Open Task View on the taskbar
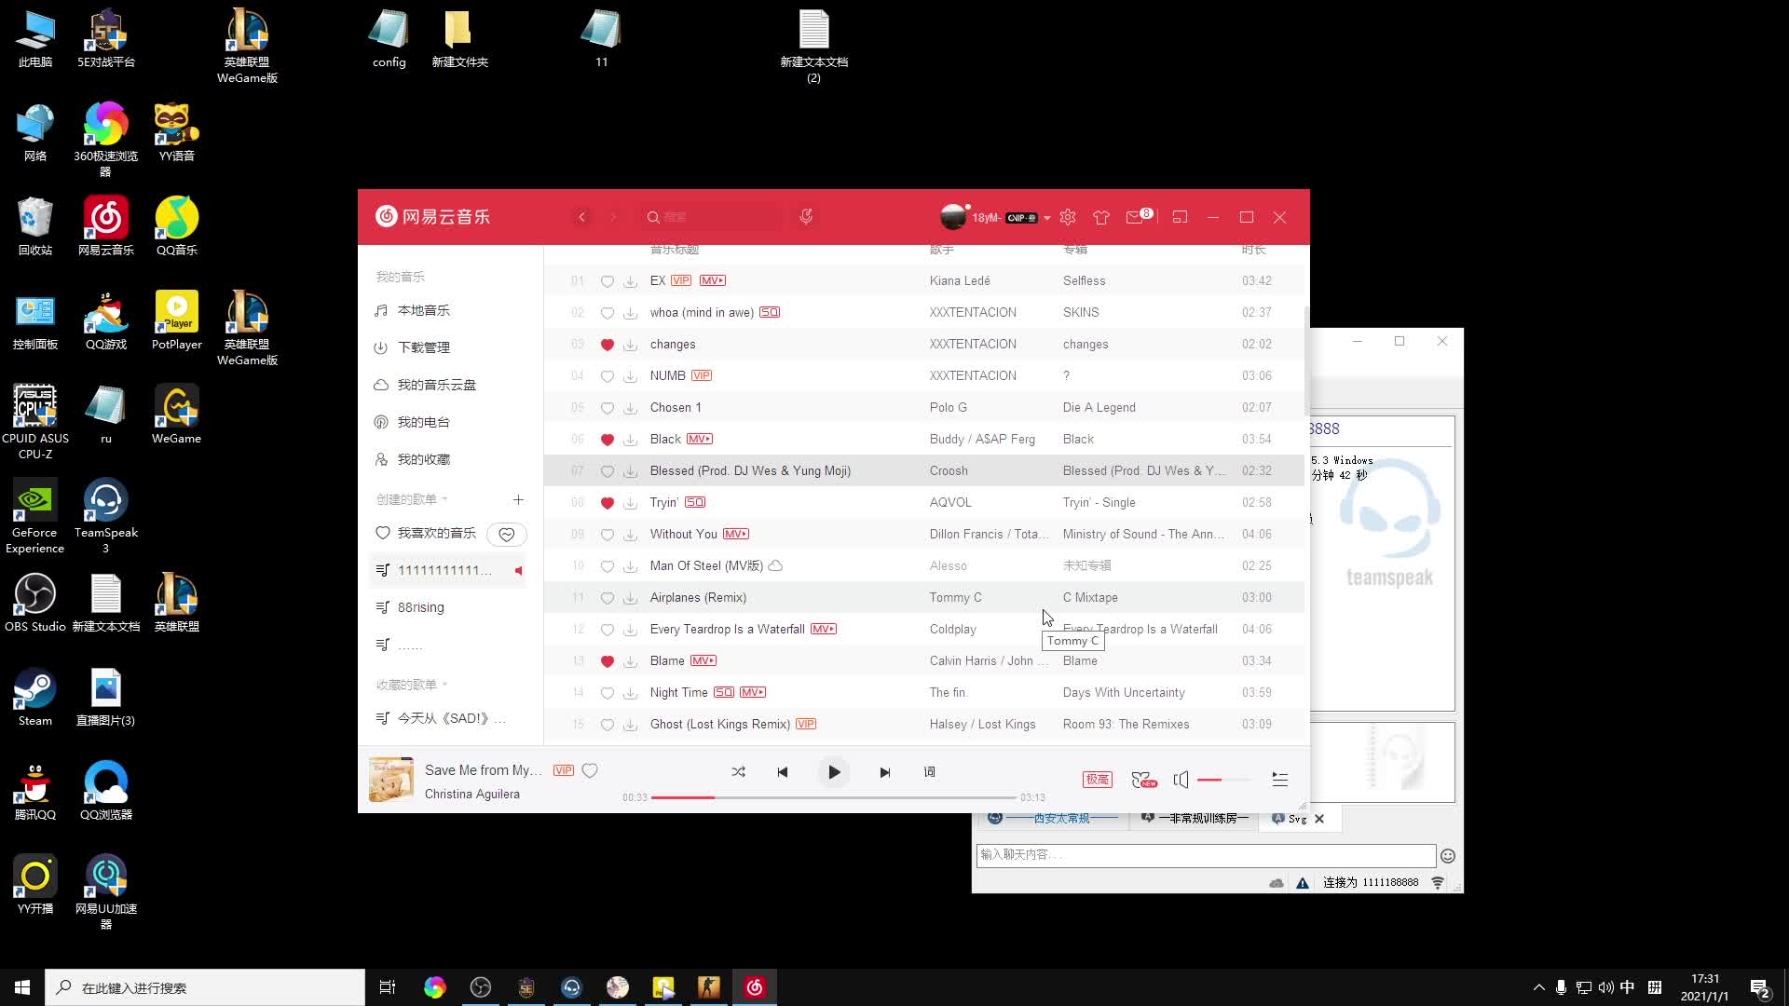The height and width of the screenshot is (1006, 1789). click(x=388, y=987)
